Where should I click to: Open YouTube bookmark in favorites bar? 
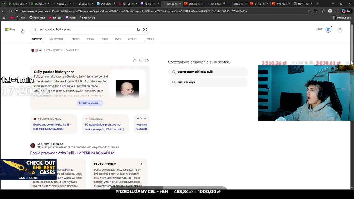(55, 18)
